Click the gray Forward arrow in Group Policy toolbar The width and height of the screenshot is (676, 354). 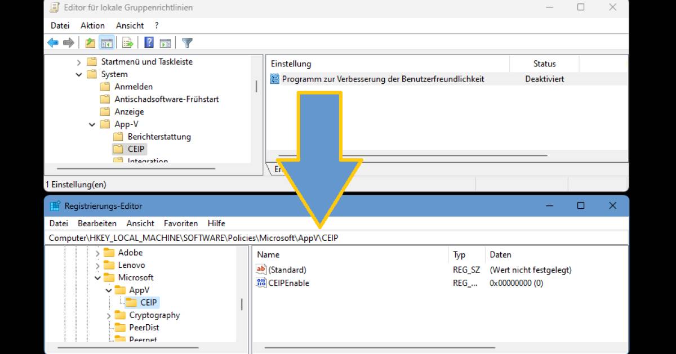click(69, 43)
